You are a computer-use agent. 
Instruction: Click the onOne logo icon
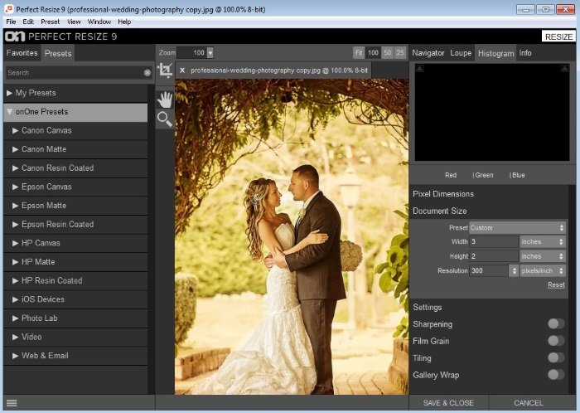click(15, 36)
